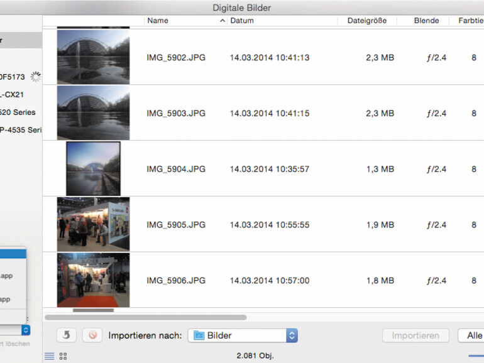Select the device ending in 0F5173

(x=13, y=77)
